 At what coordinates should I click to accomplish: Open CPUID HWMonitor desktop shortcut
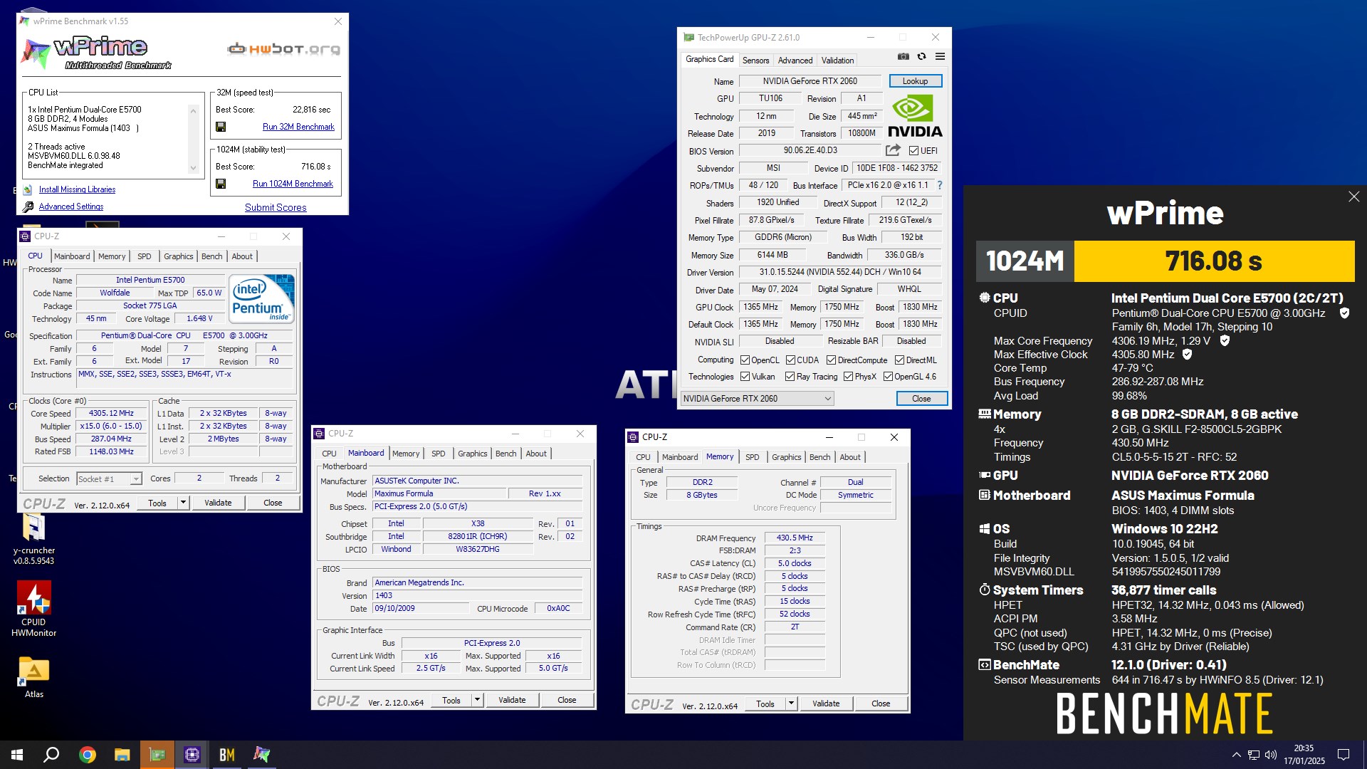point(33,610)
